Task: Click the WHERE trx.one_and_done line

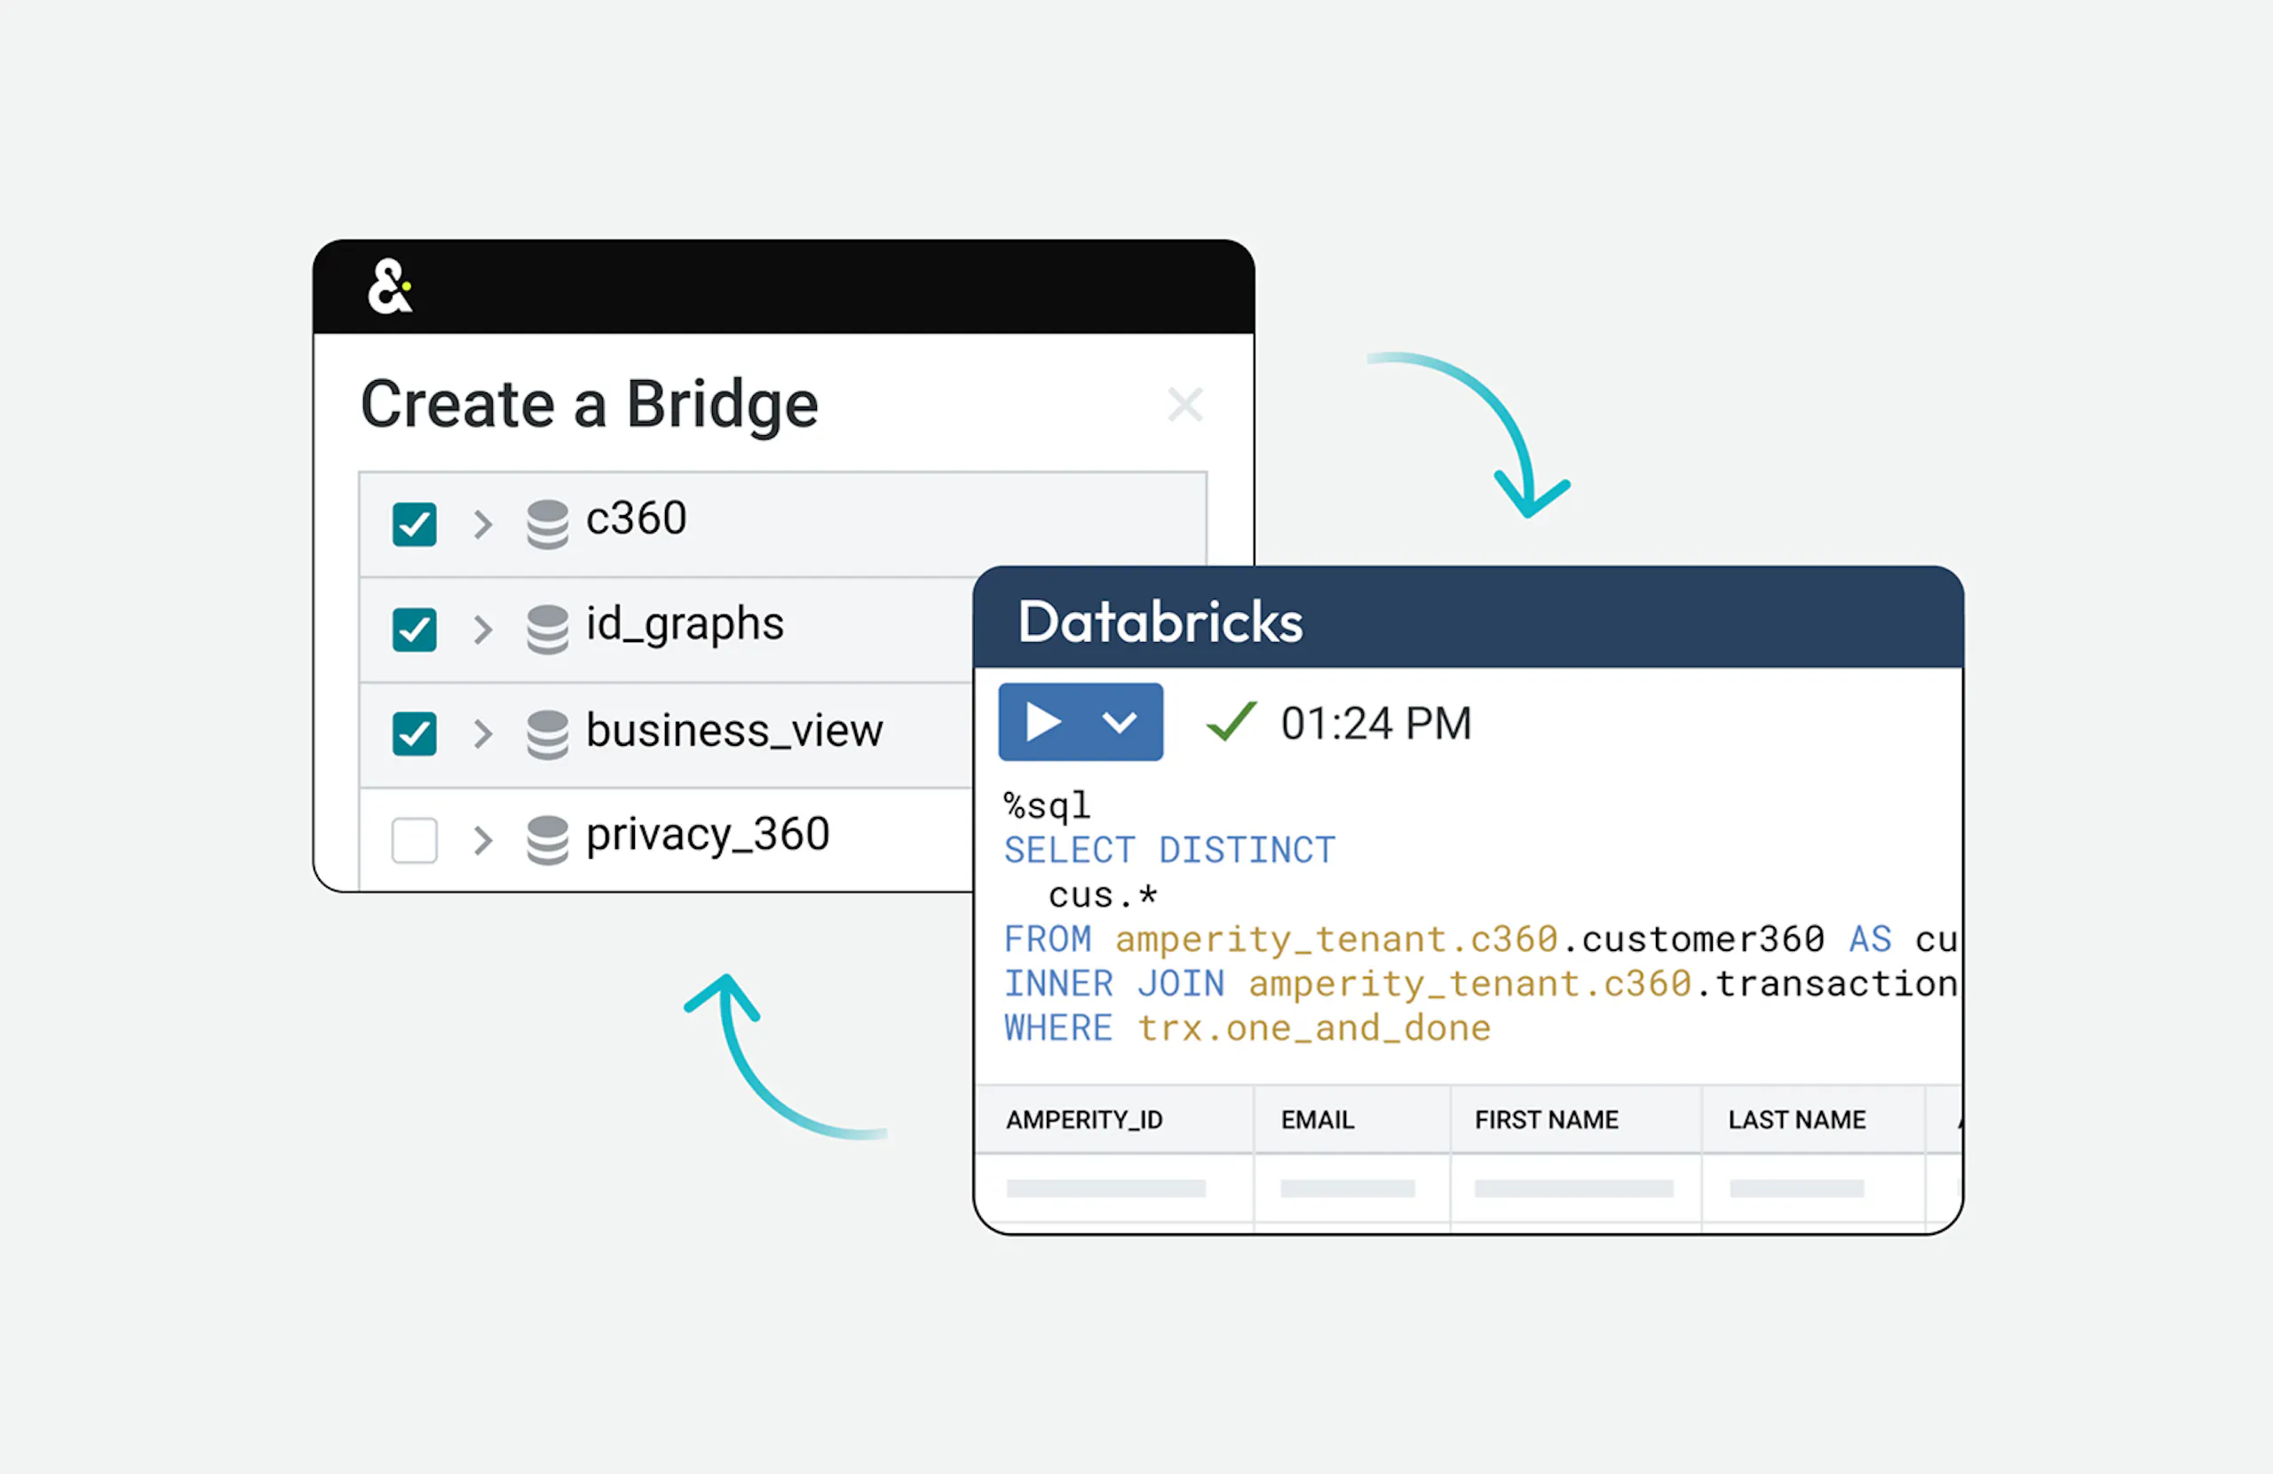Action: coord(1247,1028)
